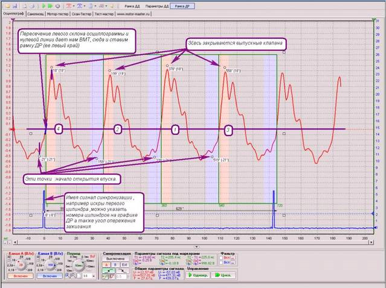
Task: Stop acquisition with the gray round toolbar icon
Action: [57, 6]
